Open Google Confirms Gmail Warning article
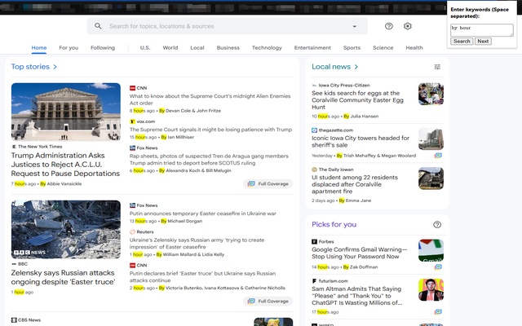This screenshot has width=522, height=326. tap(360, 253)
